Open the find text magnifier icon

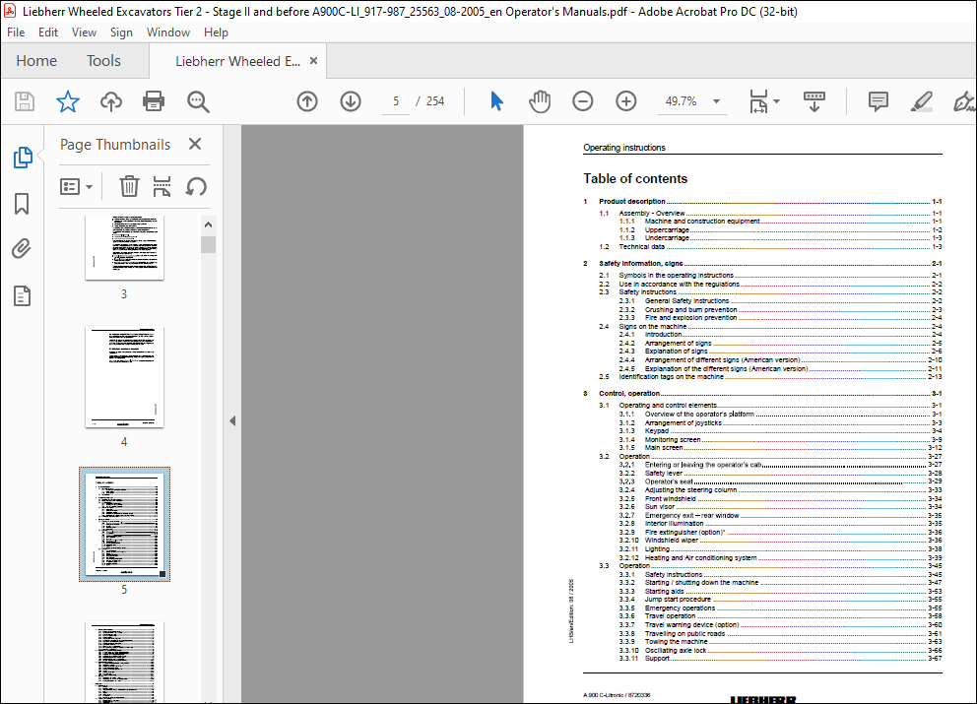coord(198,101)
